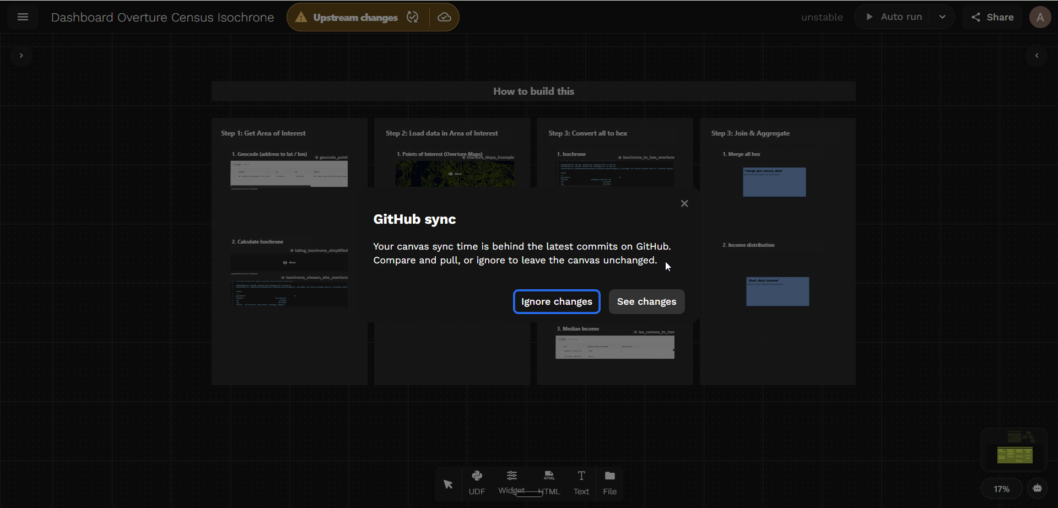Click '1. Geocode (address to lat / lon)' label

click(x=269, y=154)
